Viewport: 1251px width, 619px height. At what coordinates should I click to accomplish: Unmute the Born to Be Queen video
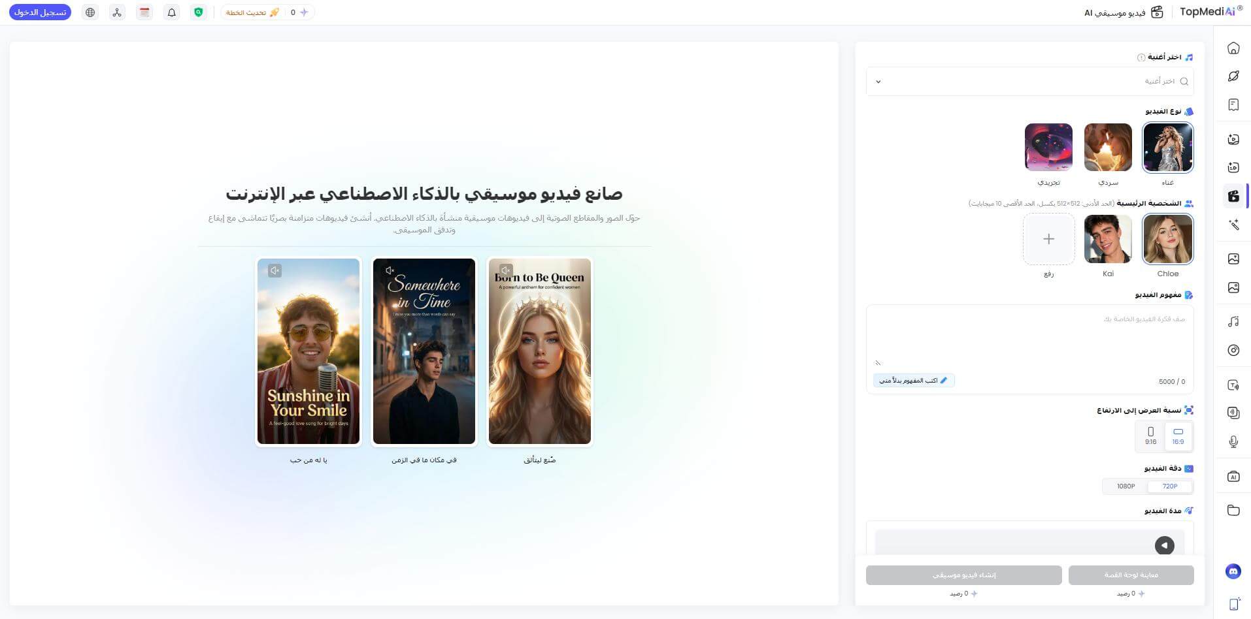point(506,270)
